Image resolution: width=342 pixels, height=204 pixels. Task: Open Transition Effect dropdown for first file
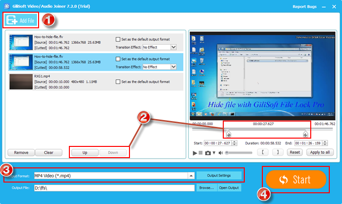173,47
